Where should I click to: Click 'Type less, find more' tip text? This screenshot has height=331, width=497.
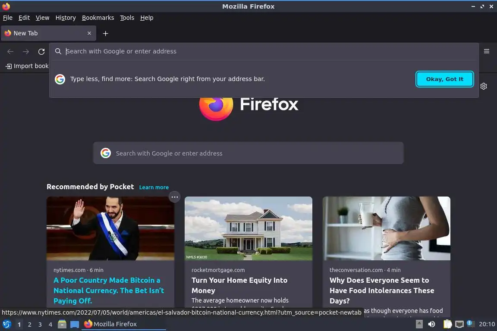(x=167, y=79)
